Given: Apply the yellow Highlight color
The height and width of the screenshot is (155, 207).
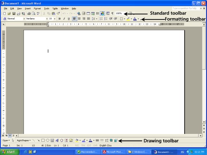Looking at the screenshot, I should [x=128, y=19].
